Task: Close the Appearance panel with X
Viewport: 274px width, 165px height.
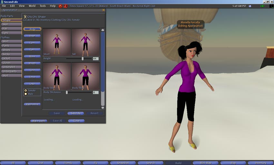Action: (x=103, y=10)
